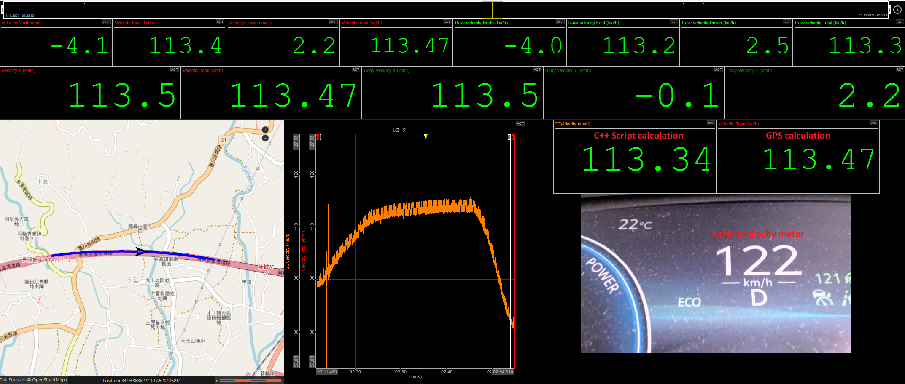The height and width of the screenshot is (384, 905).
Task: Edit the recorder end time 02:54,810
Action: coord(503,372)
